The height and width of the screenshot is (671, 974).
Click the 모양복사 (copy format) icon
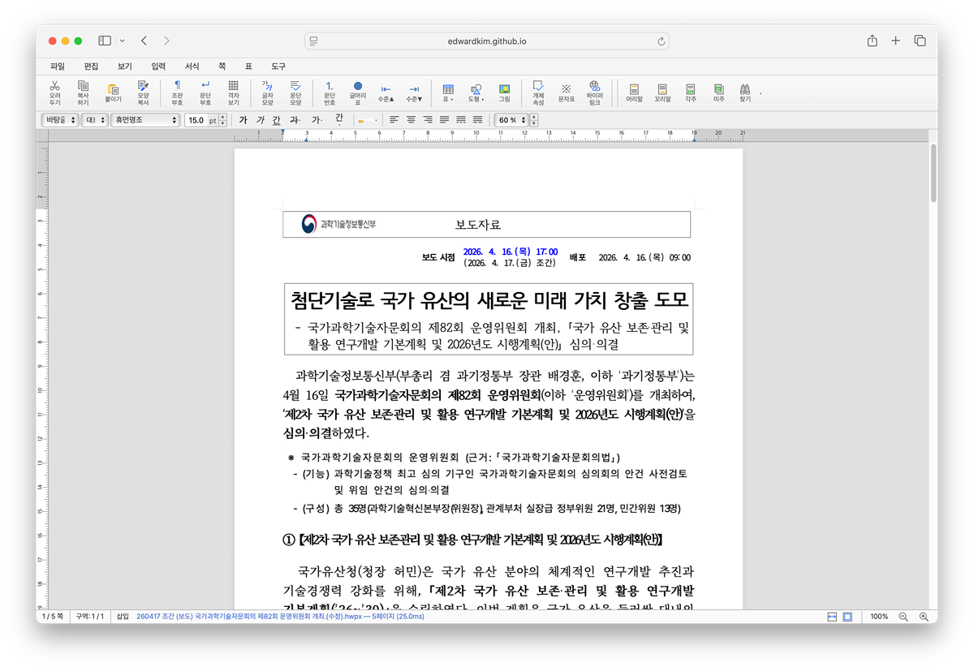coord(143,92)
